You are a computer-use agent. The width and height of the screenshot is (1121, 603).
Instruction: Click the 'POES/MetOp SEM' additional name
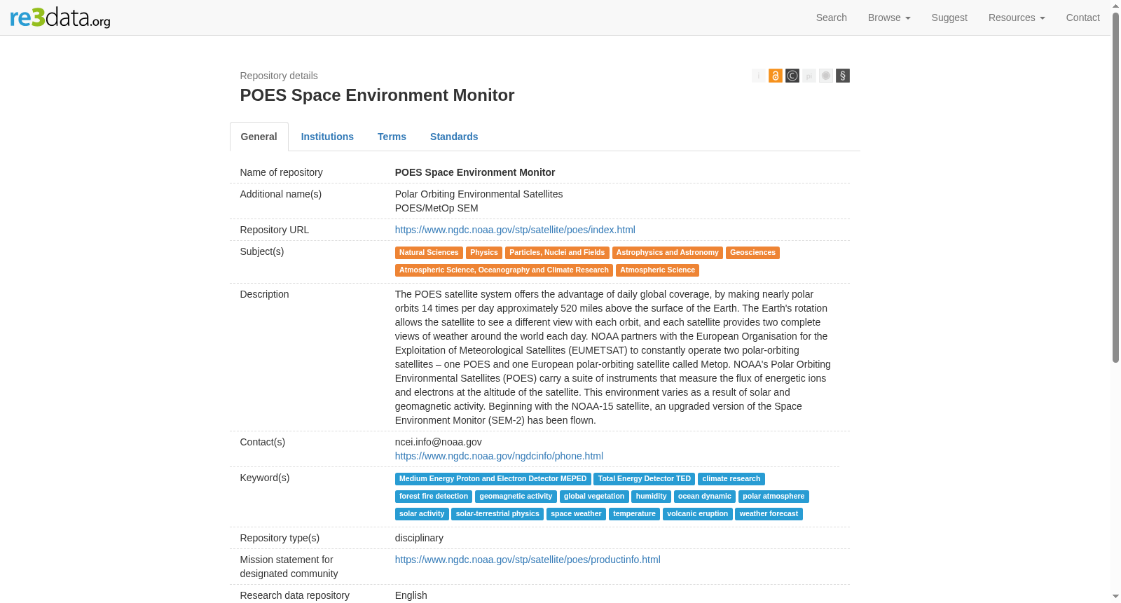436,208
